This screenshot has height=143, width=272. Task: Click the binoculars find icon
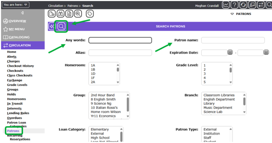(x=60, y=14)
